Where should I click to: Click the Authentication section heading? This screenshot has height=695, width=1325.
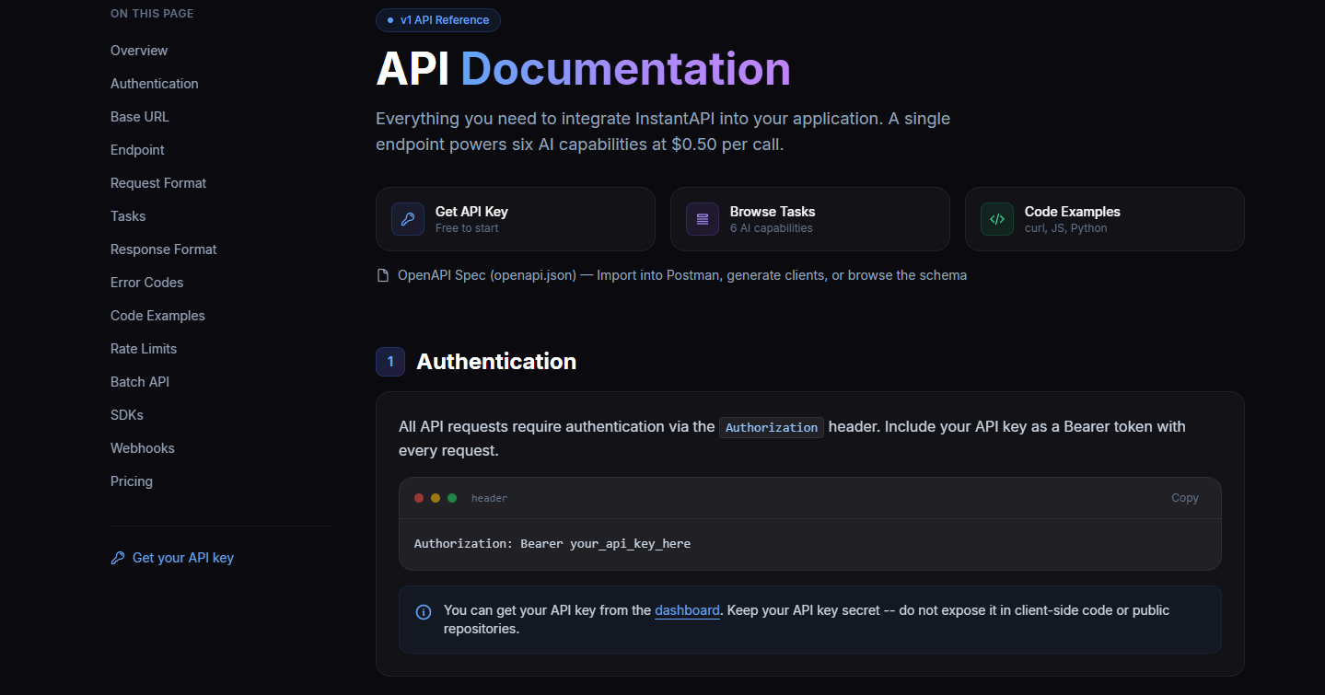coord(496,362)
